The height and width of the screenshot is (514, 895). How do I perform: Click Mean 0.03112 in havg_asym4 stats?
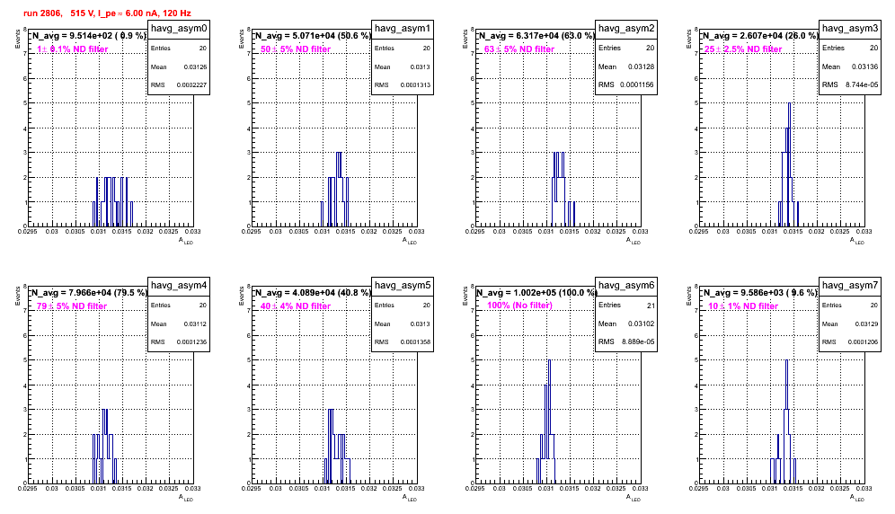click(179, 324)
